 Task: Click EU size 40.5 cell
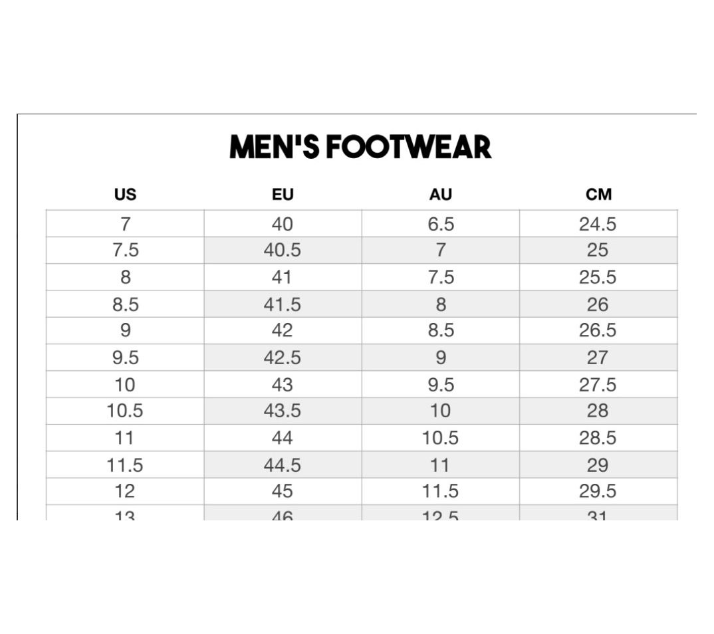pyautogui.click(x=283, y=251)
